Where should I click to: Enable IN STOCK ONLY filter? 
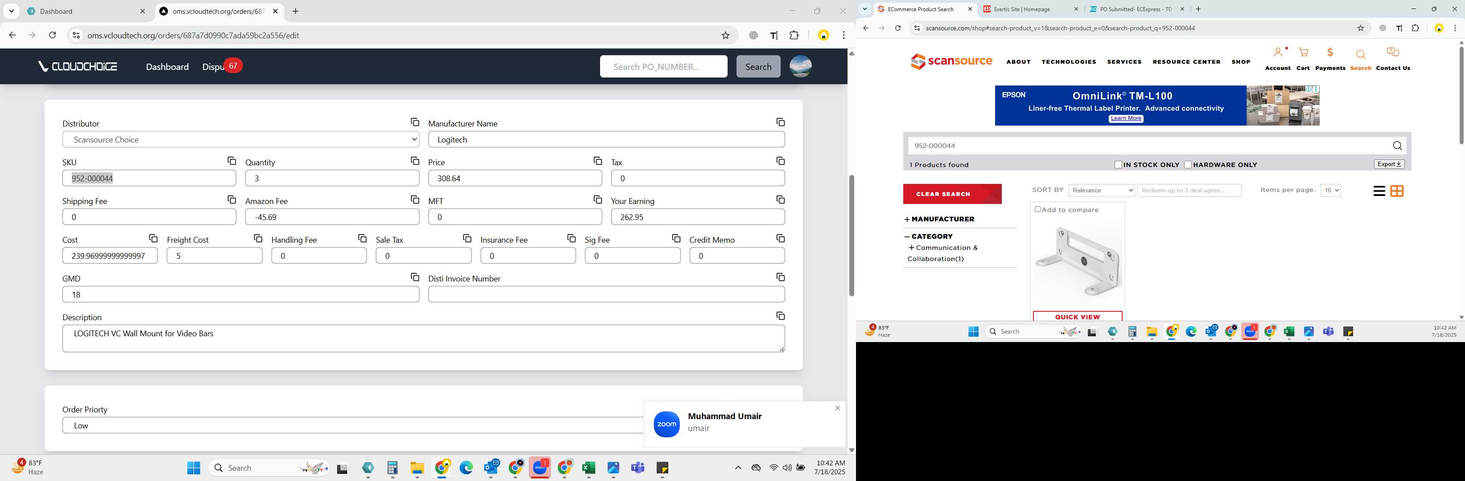tap(1118, 165)
